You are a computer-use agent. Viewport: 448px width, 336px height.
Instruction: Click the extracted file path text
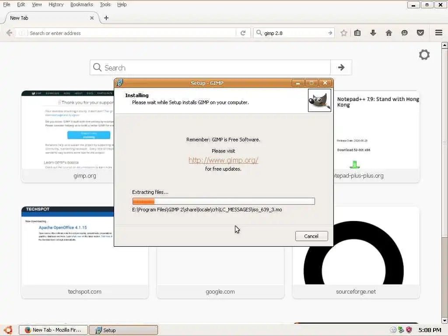[207, 210]
